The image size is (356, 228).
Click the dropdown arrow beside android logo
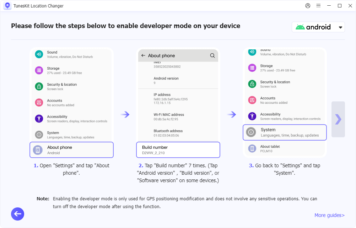[x=340, y=27]
